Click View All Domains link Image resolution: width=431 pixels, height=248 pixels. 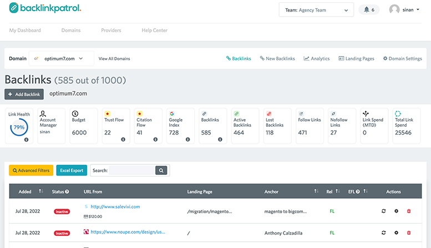point(114,59)
